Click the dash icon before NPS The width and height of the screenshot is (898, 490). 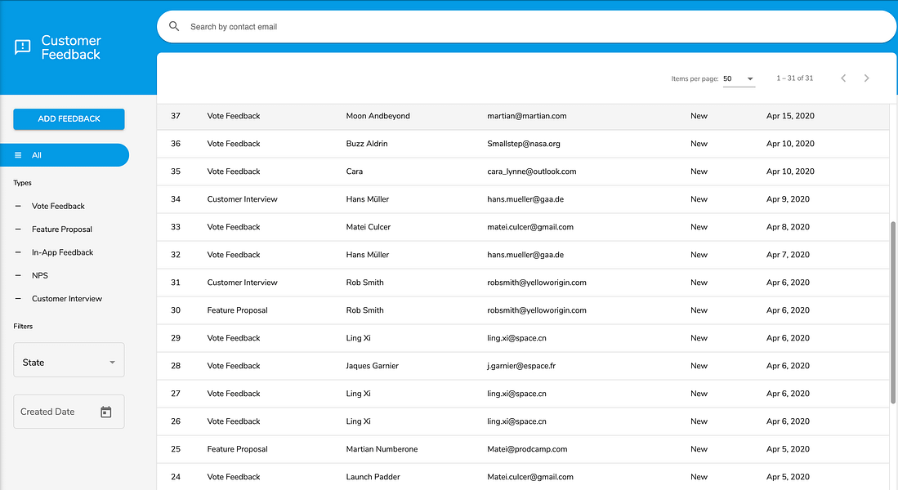pos(18,275)
